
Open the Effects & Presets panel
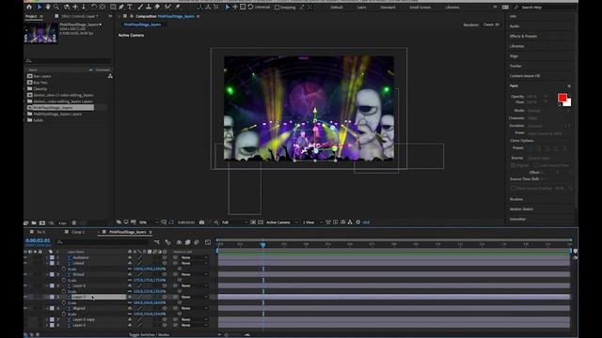(x=523, y=36)
